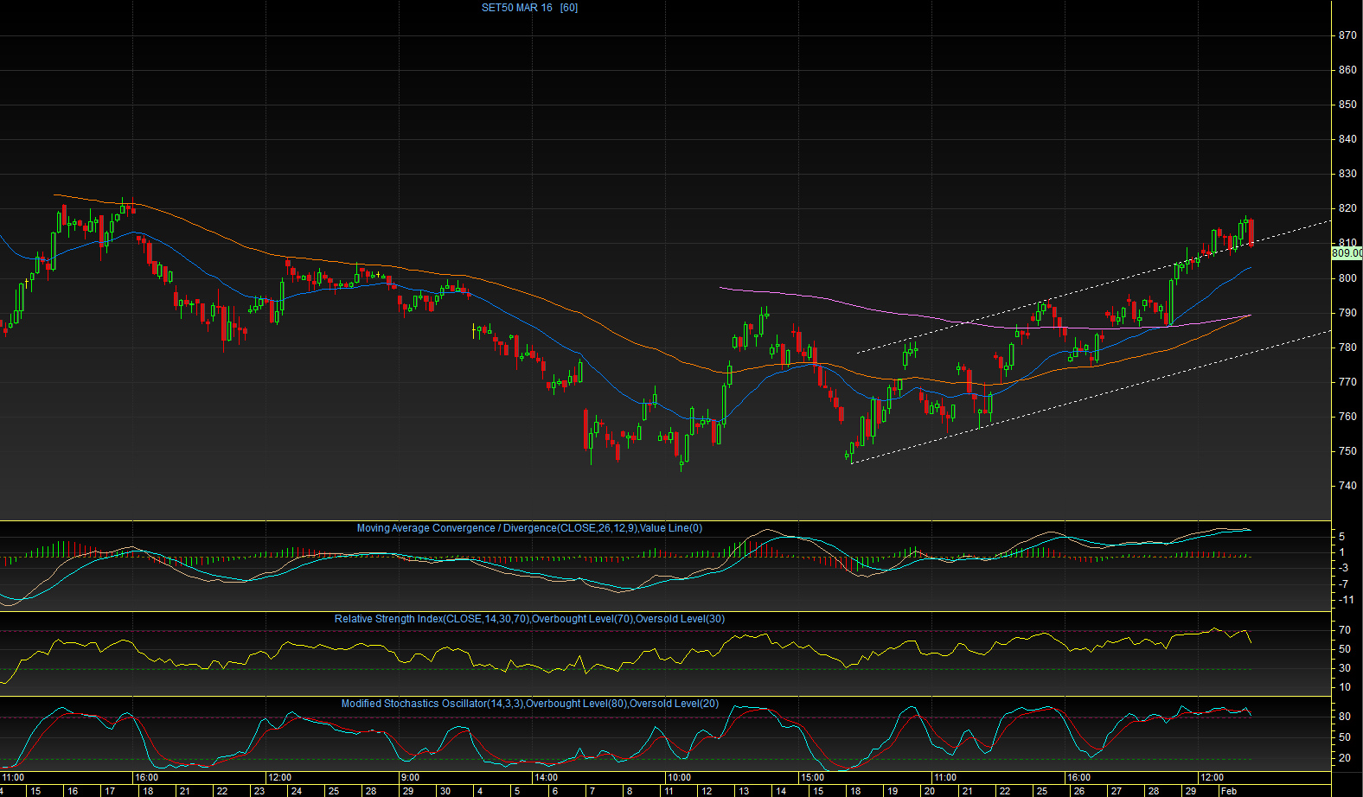Click the 15:00 time label
This screenshot has height=797, width=1363.
(813, 778)
